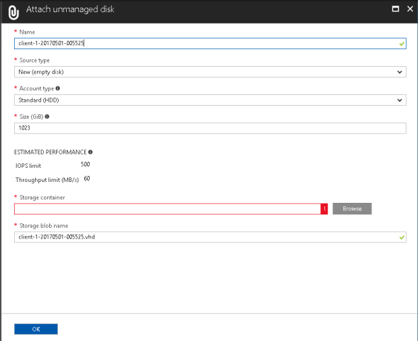Close the Attach unmanaged disk blade
Screen dimensions: 418x341
click(409, 9)
